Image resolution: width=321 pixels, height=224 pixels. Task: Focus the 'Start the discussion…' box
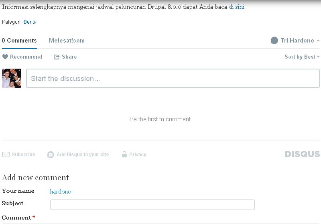coord(173,78)
